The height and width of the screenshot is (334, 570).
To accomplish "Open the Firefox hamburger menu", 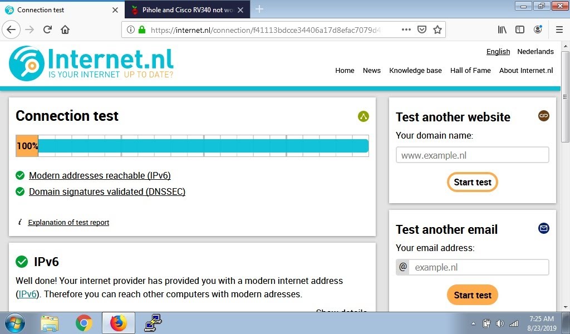I will [559, 30].
